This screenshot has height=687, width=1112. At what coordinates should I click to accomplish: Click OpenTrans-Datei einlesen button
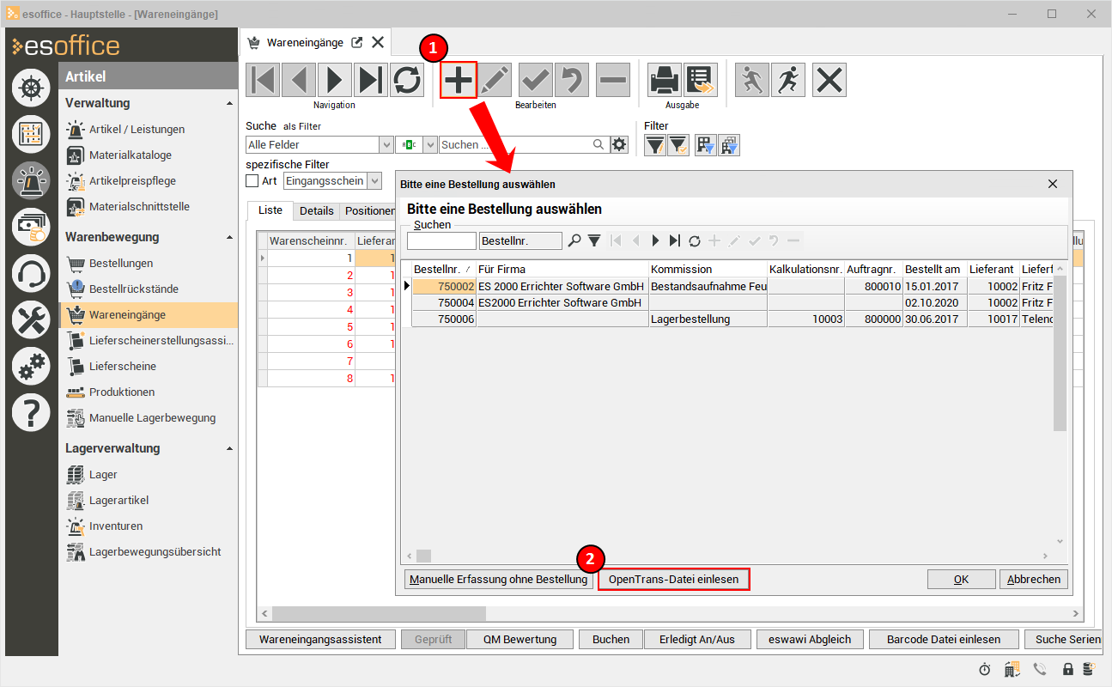pyautogui.click(x=673, y=580)
